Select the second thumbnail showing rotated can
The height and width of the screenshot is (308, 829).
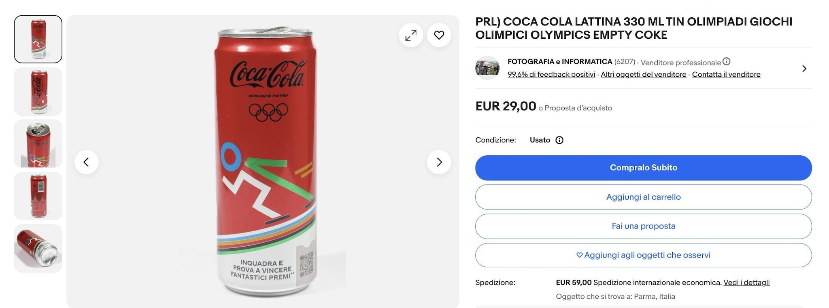pos(38,92)
